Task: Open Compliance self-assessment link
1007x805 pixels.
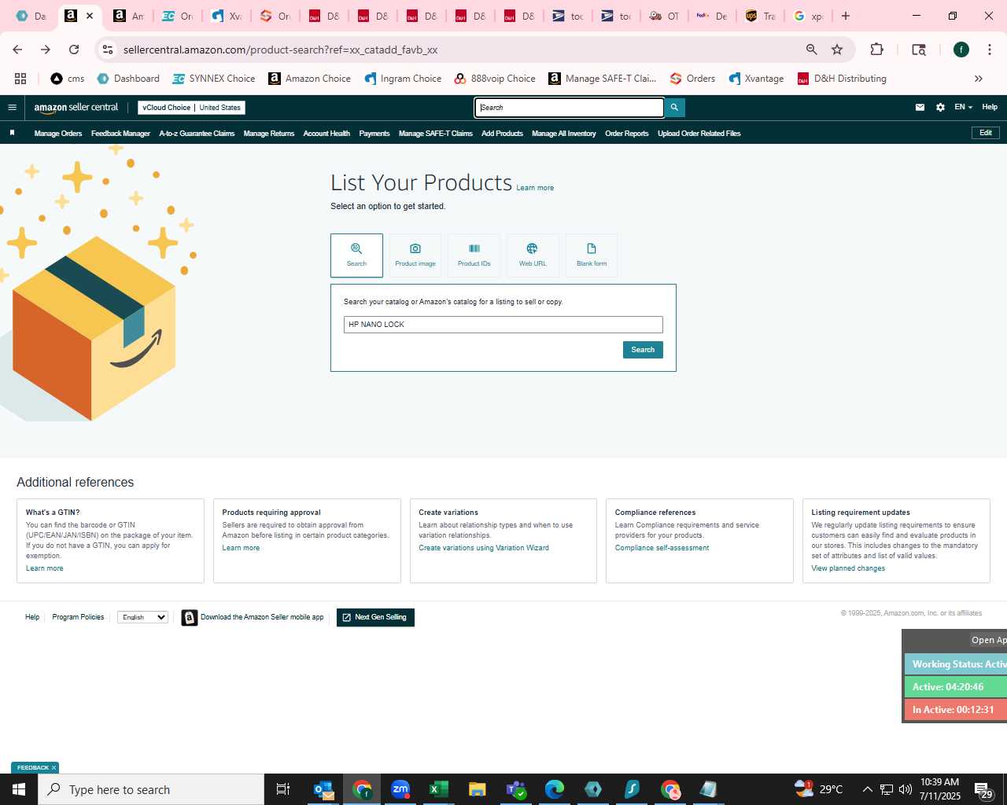Action: (x=662, y=548)
